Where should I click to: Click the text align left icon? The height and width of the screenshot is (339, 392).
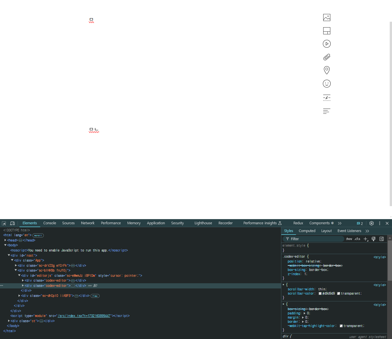pos(327,111)
